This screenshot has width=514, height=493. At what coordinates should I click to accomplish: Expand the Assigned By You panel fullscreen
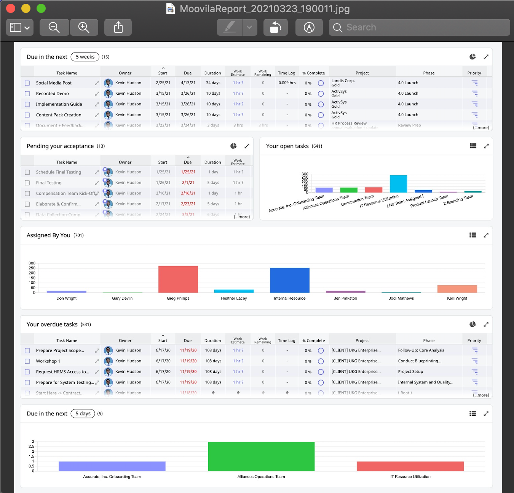tap(486, 235)
